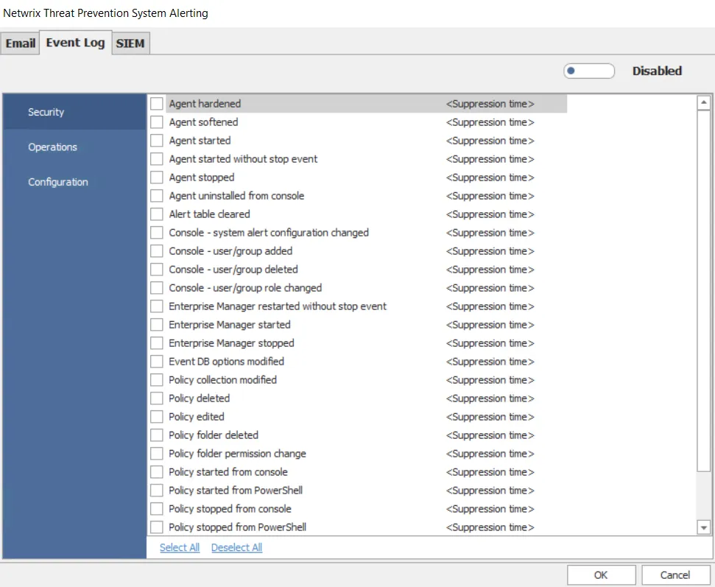Open Suppression time for Agent hardened
Image resolution: width=715 pixels, height=587 pixels.
[x=490, y=104]
